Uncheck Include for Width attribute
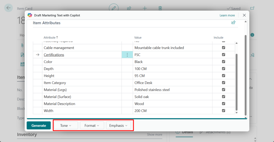The width and height of the screenshot is (274, 142). coord(223,111)
